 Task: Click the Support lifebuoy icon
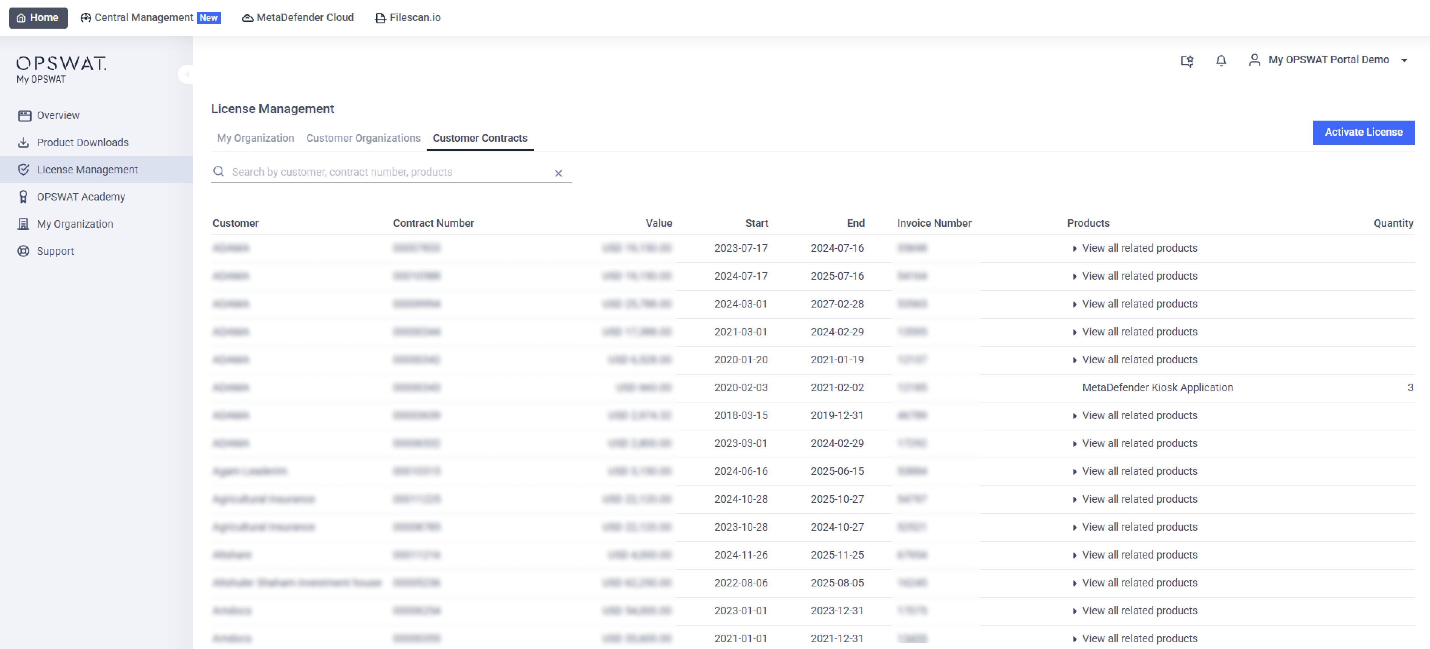click(x=23, y=251)
